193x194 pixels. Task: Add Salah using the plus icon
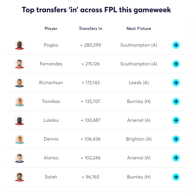pos(176,177)
